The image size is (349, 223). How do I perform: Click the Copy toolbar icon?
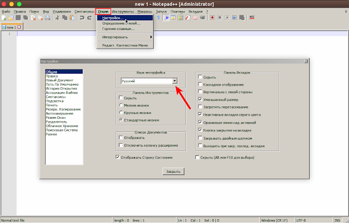coord(65,18)
